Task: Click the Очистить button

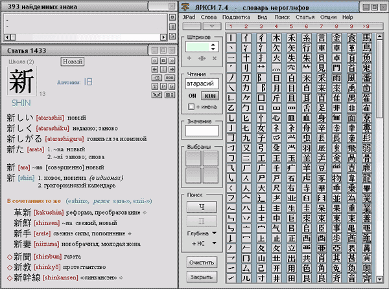Action: pos(202,262)
